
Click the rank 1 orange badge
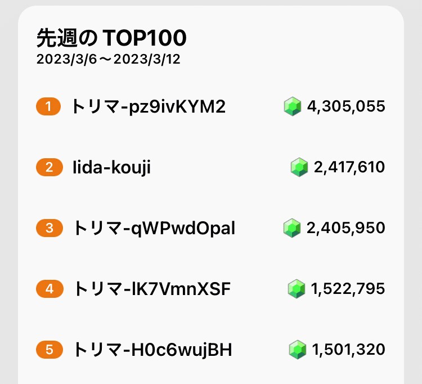pos(49,106)
